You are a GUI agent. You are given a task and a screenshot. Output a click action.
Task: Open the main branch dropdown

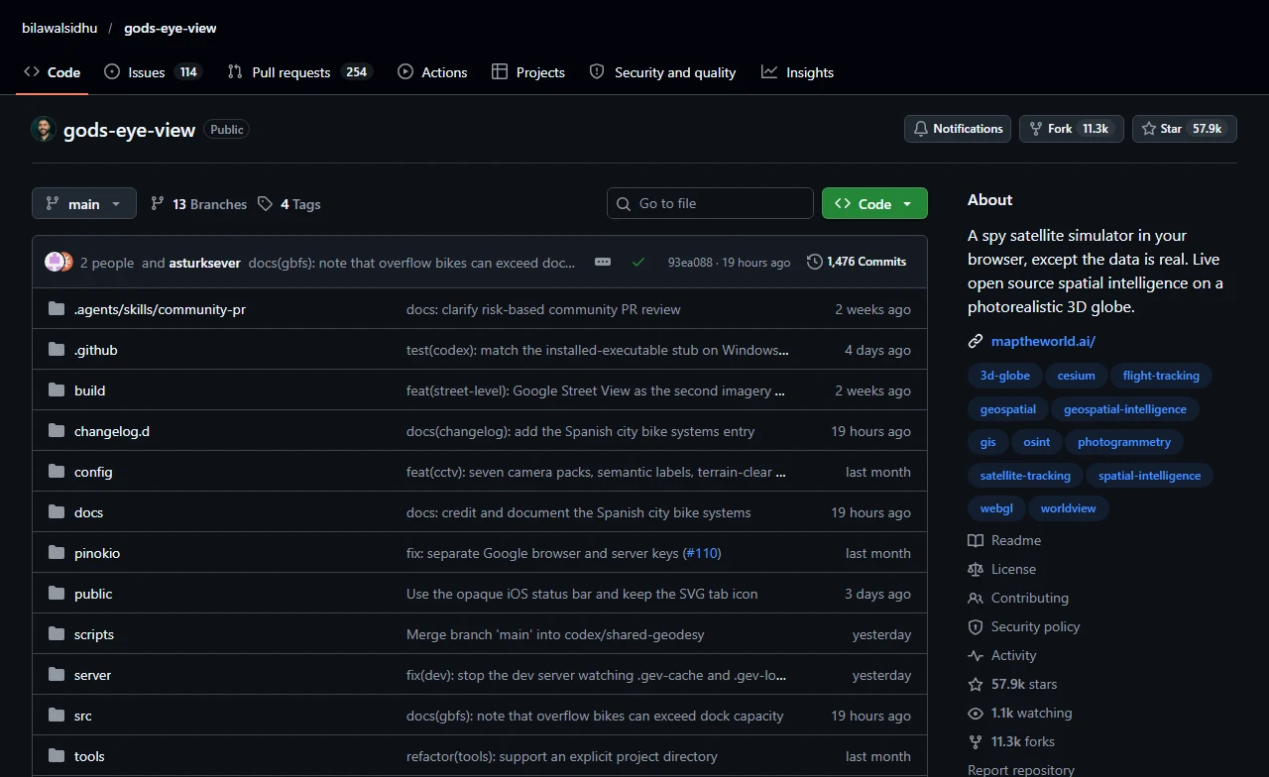(83, 203)
